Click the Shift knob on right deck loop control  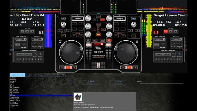174,54
